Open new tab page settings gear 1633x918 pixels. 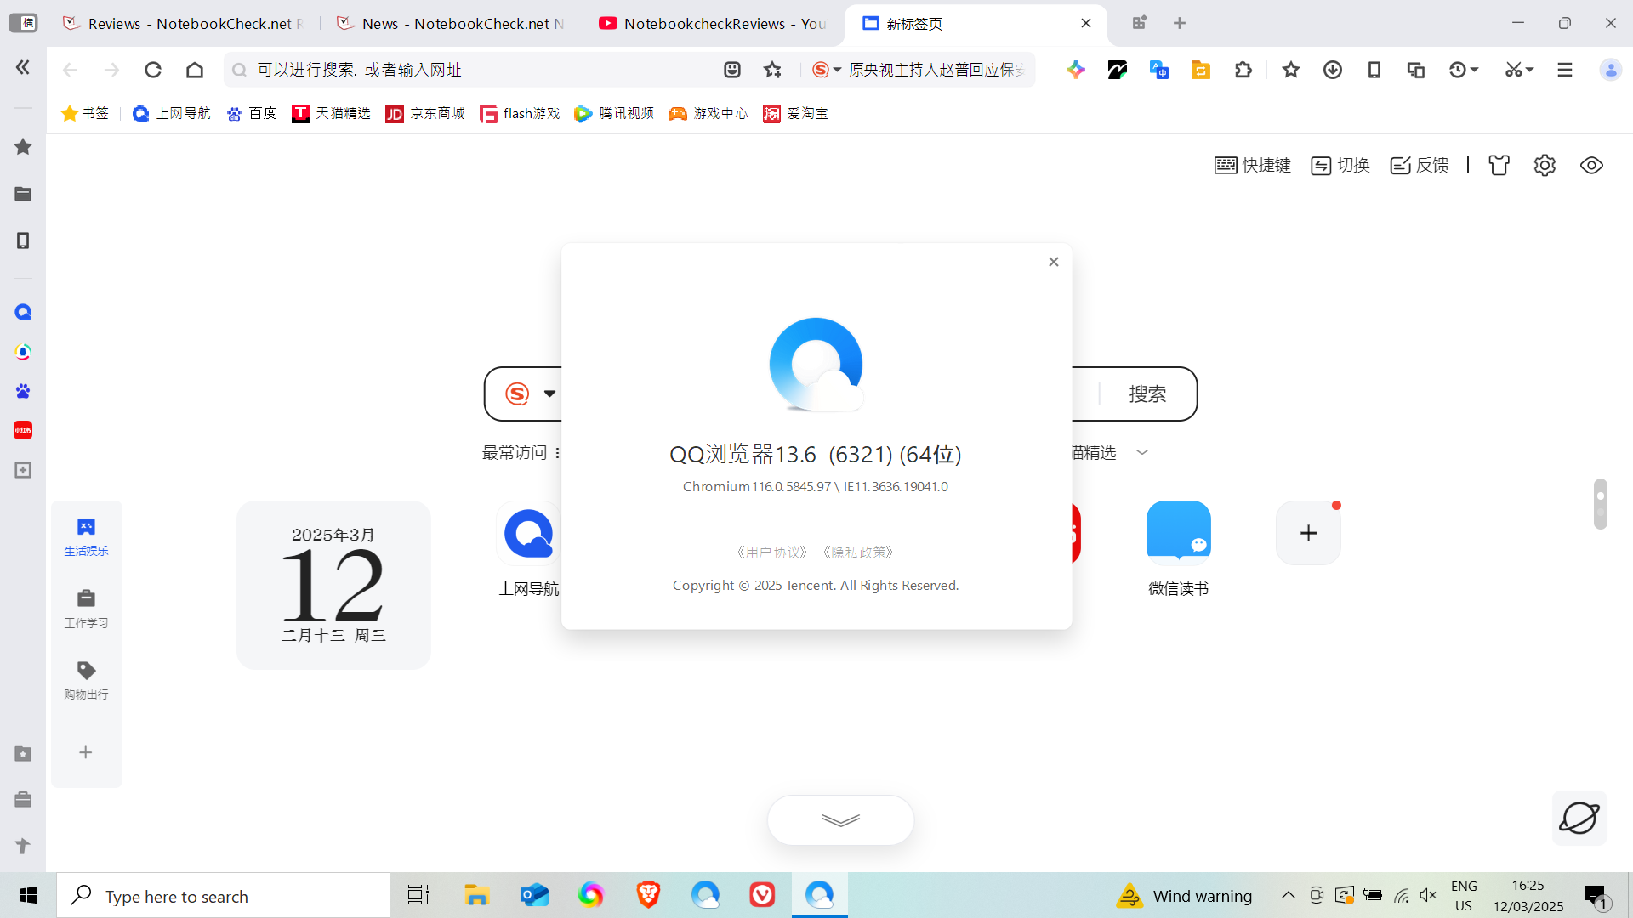[1545, 165]
